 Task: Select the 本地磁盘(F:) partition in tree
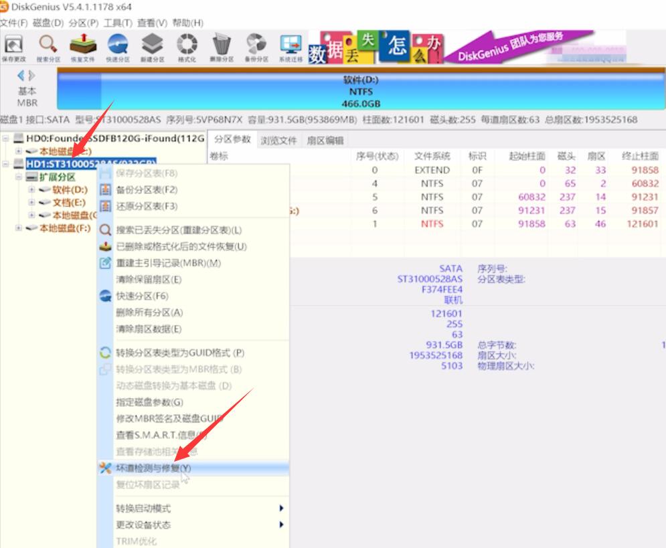pyautogui.click(x=65, y=228)
